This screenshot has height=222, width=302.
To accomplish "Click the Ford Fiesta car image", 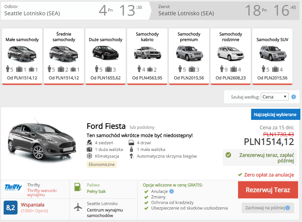I will 42,141.
